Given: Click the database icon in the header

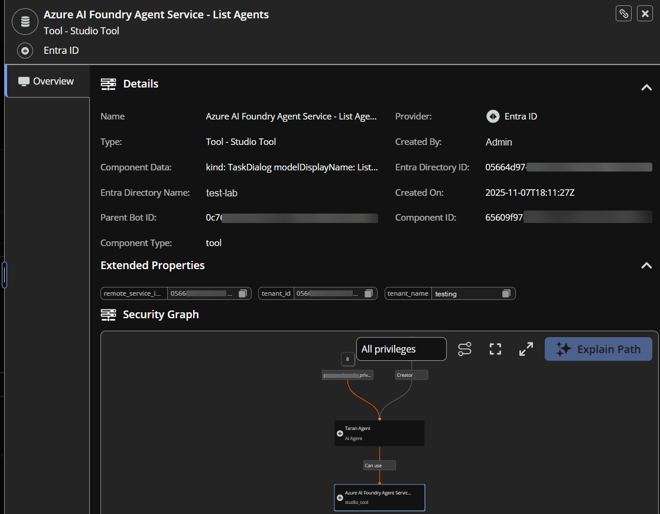Looking at the screenshot, I should [25, 21].
